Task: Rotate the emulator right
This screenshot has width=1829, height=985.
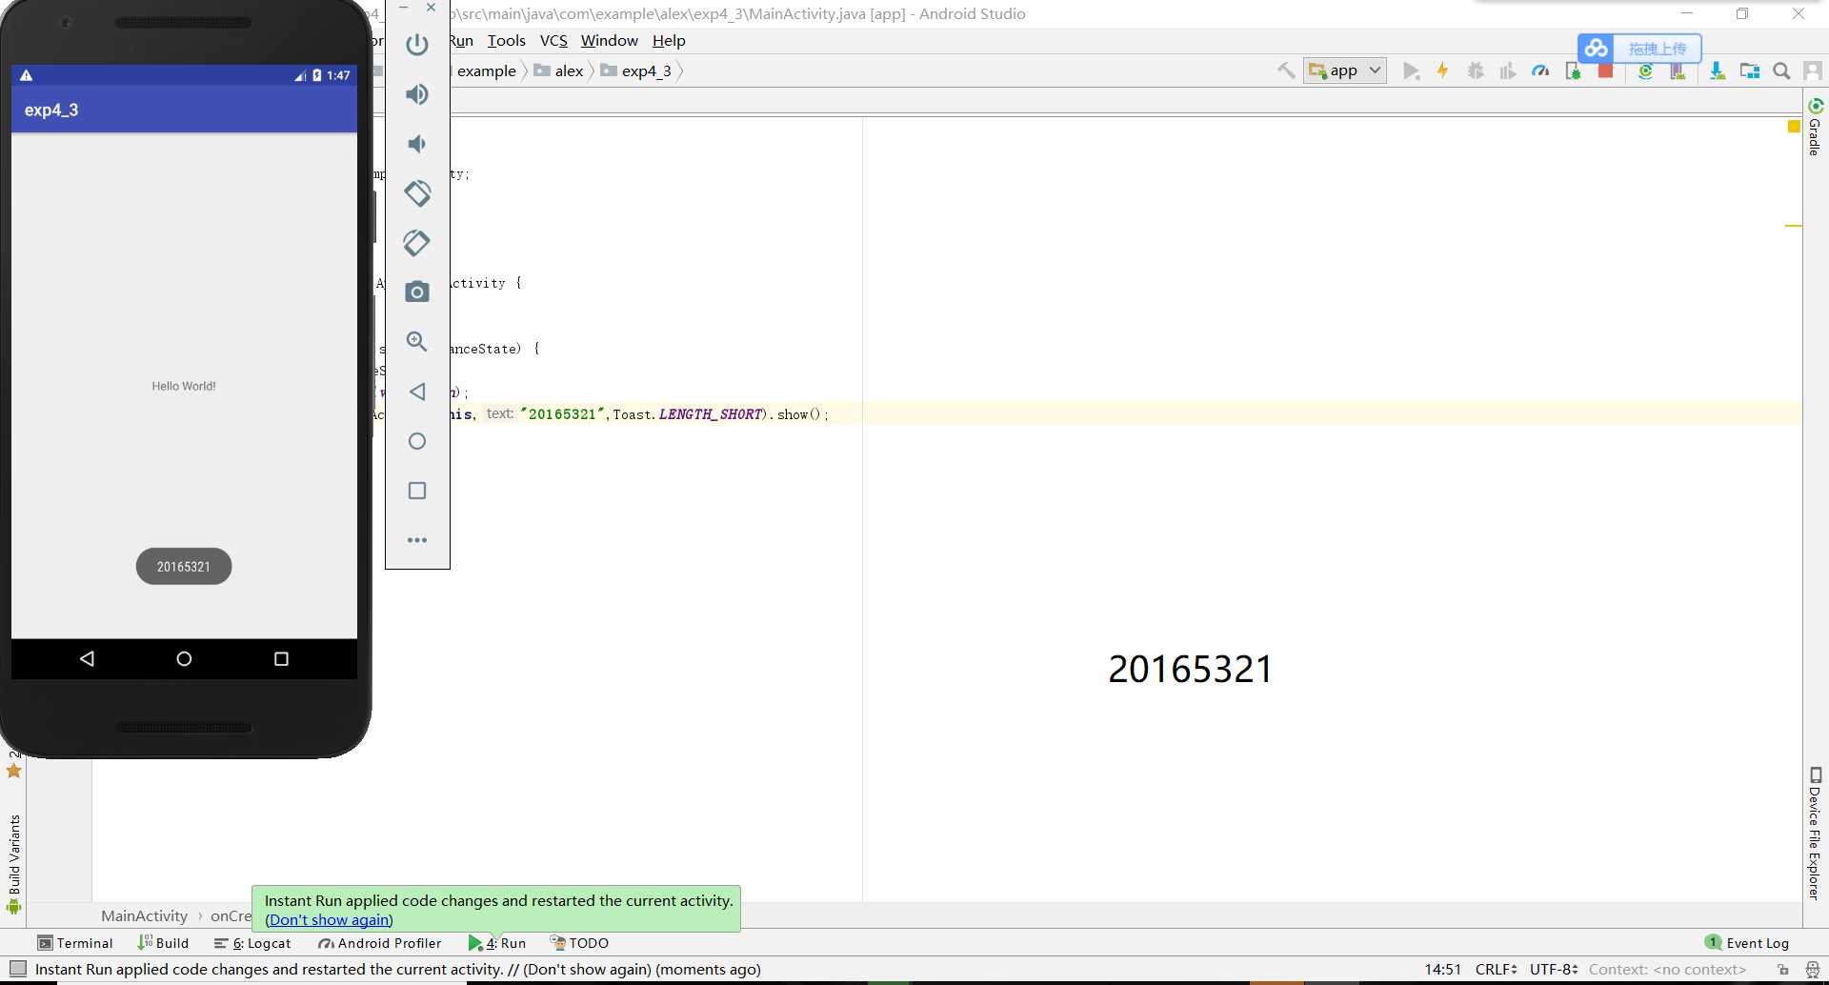Action: tap(417, 243)
